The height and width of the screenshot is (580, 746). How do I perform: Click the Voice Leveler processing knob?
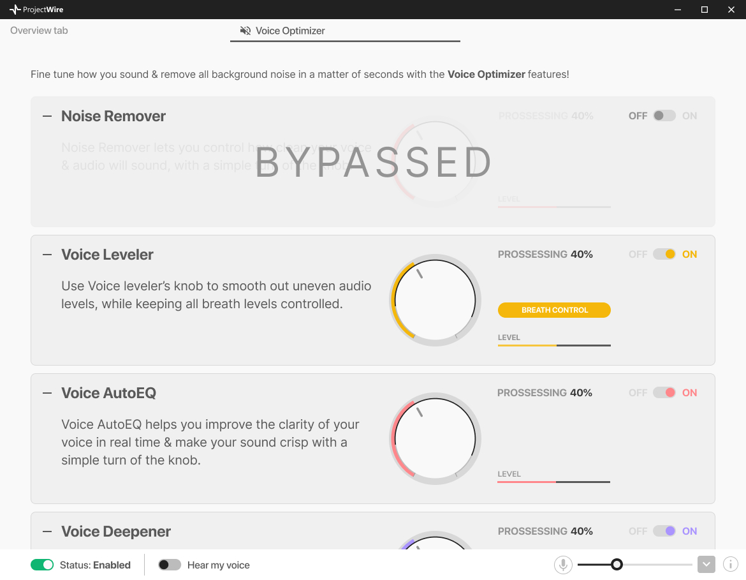435,301
